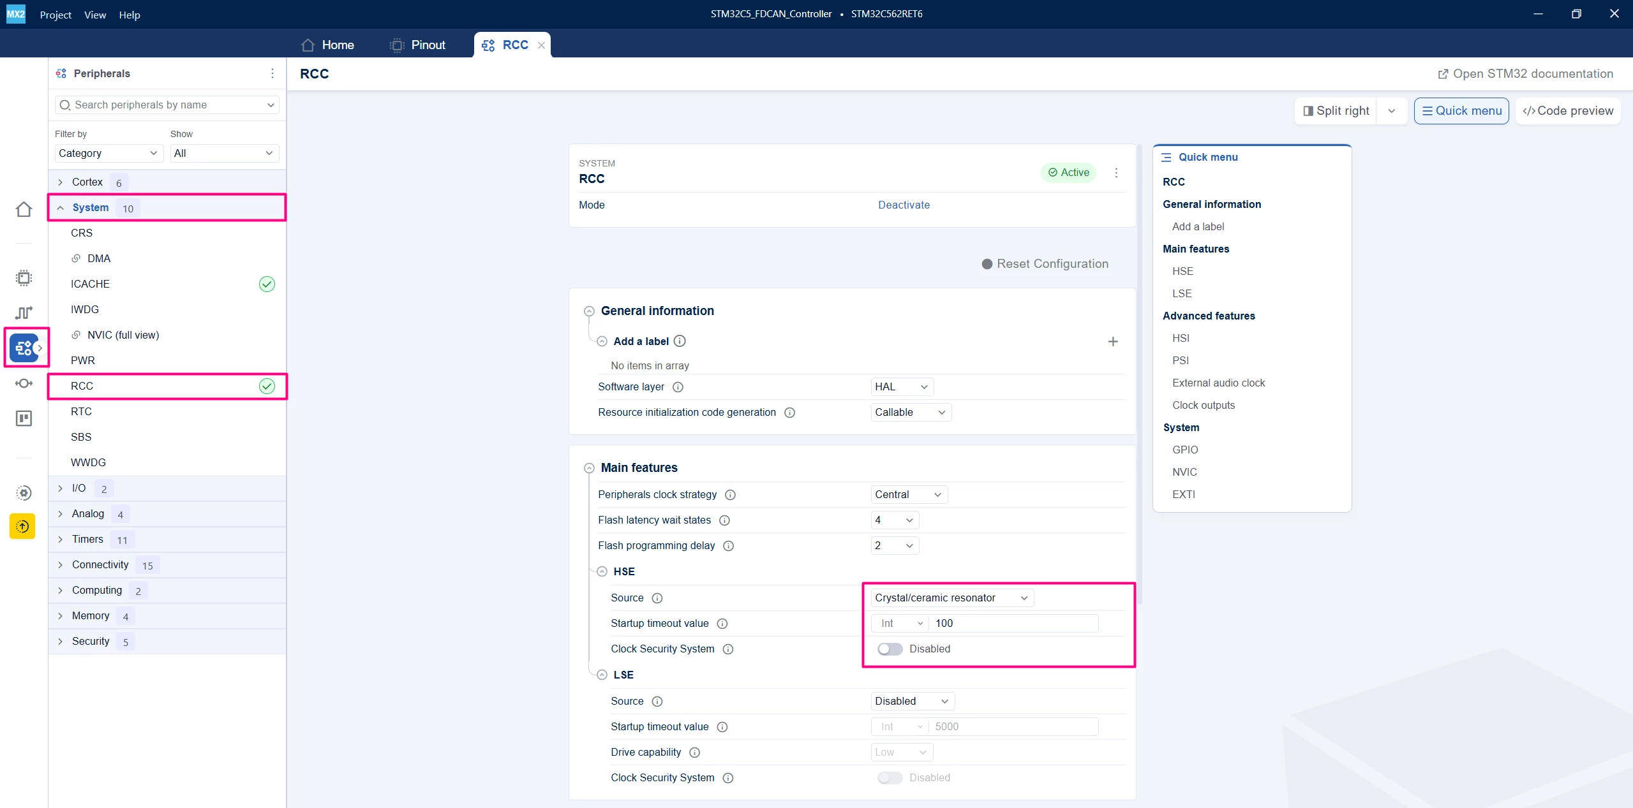Open the RCC card kebab menu
The image size is (1633, 808).
click(x=1116, y=173)
